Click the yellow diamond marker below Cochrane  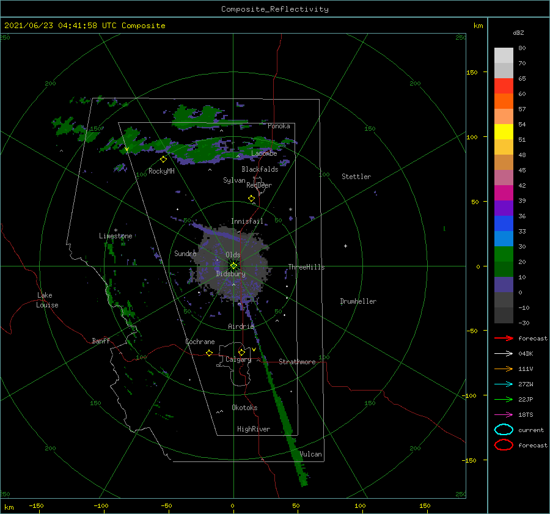(x=210, y=353)
